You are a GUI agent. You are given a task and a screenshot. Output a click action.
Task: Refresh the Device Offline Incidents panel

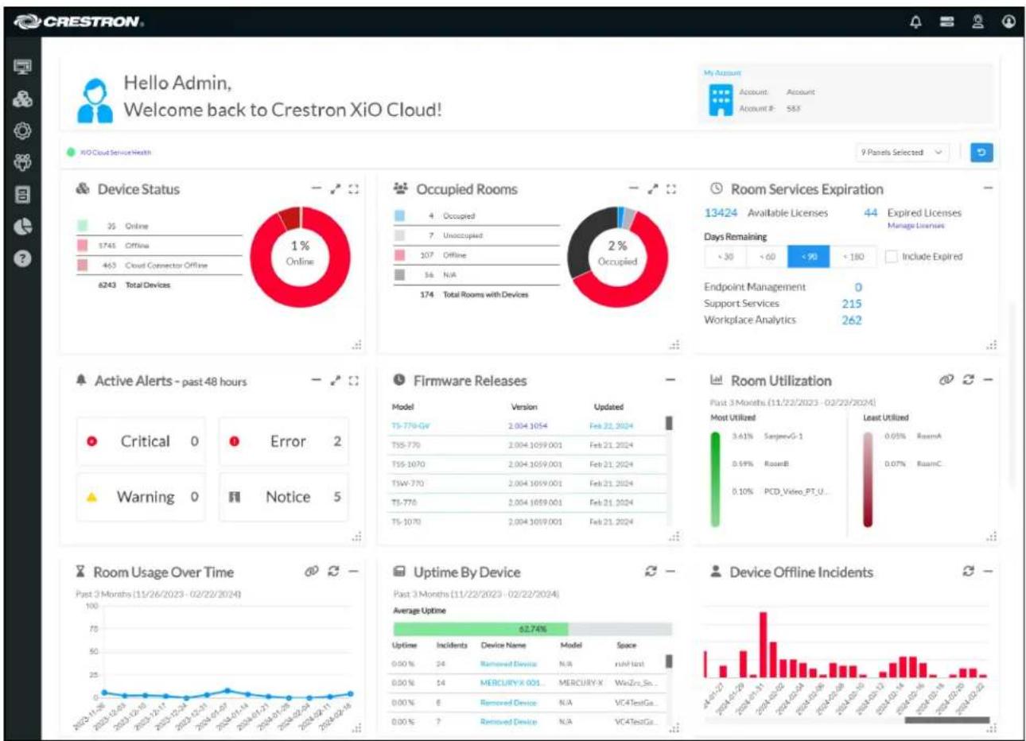[968, 572]
